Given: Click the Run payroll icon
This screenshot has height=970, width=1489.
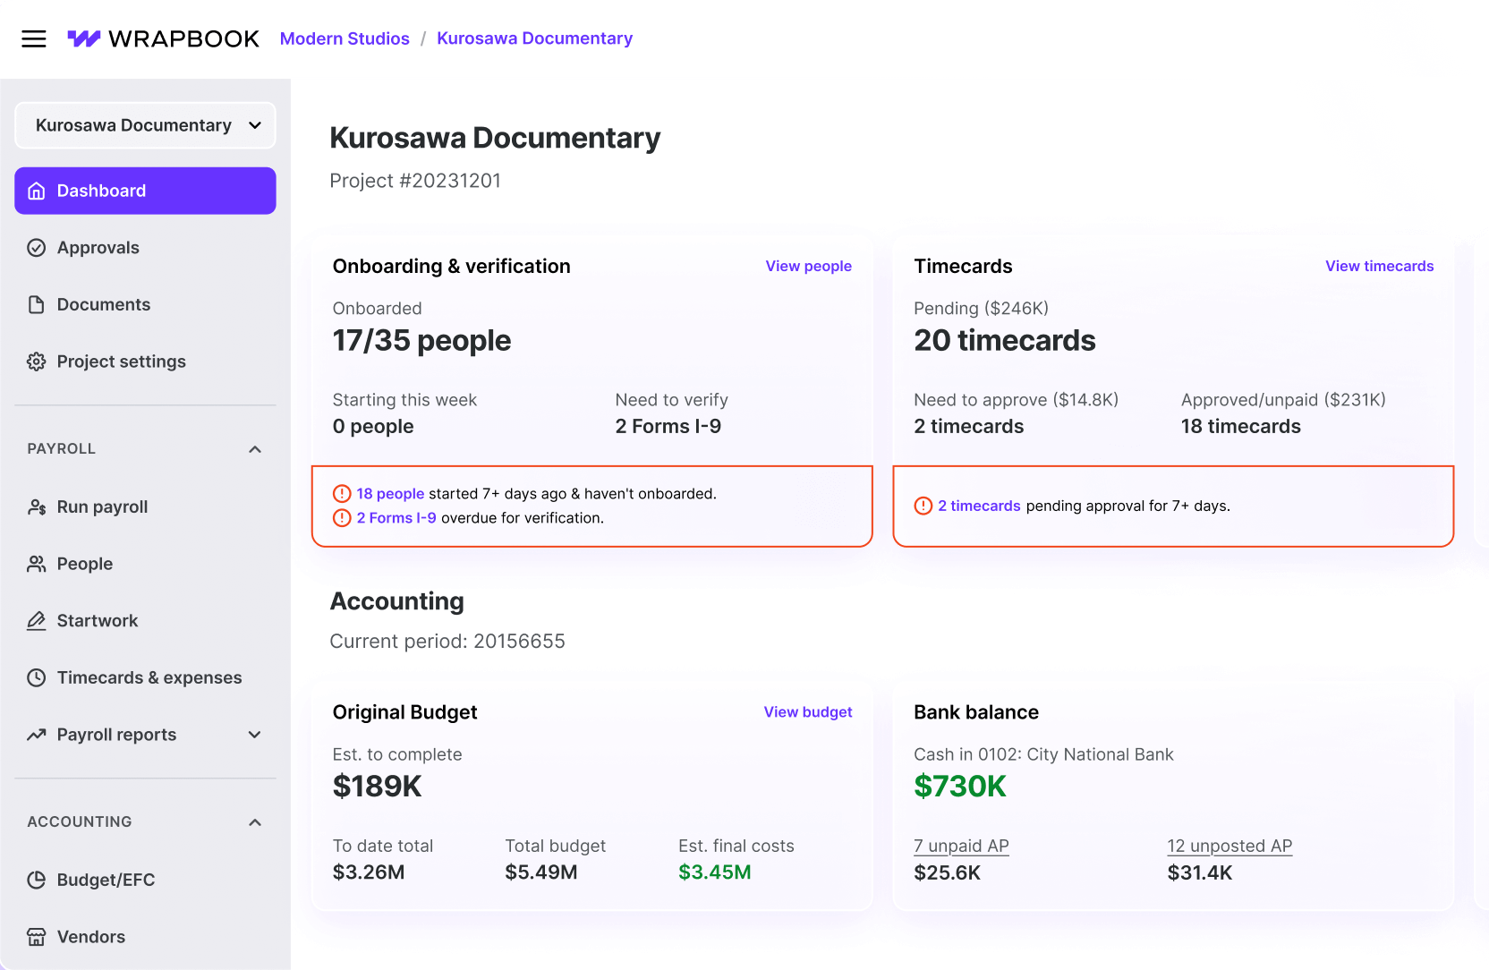Looking at the screenshot, I should [37, 507].
